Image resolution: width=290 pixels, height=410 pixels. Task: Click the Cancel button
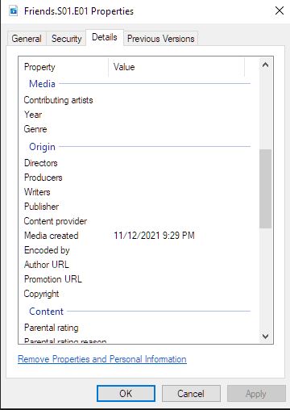pos(191,394)
